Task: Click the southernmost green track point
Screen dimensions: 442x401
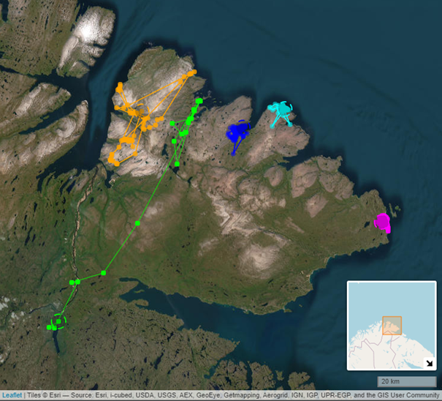Action: coord(54,329)
